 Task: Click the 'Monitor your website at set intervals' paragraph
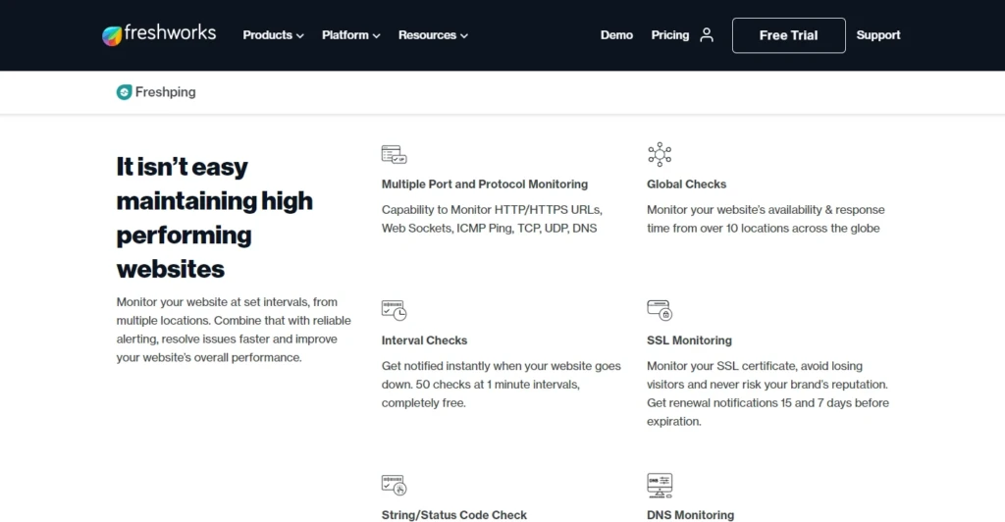[x=234, y=330]
